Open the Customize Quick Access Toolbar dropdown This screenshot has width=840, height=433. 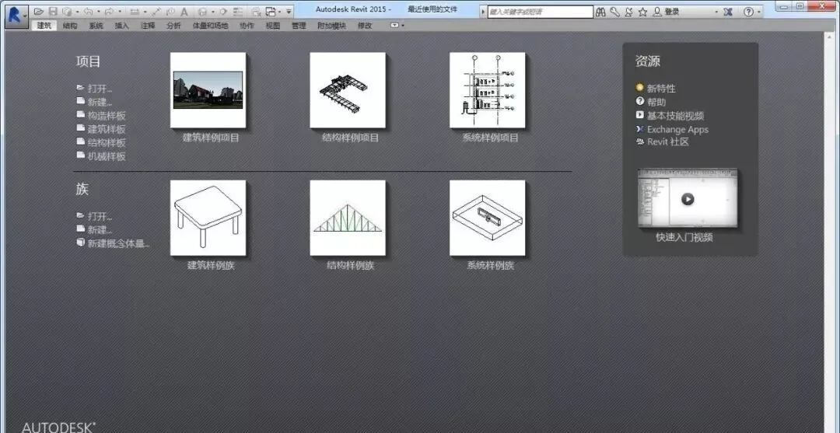coord(289,12)
